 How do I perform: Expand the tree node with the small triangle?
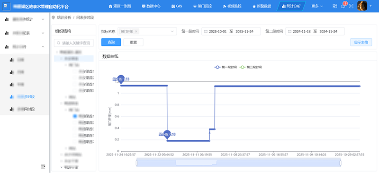(x=62, y=167)
